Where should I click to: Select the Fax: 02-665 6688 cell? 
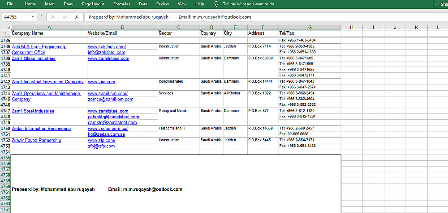tap(310, 134)
